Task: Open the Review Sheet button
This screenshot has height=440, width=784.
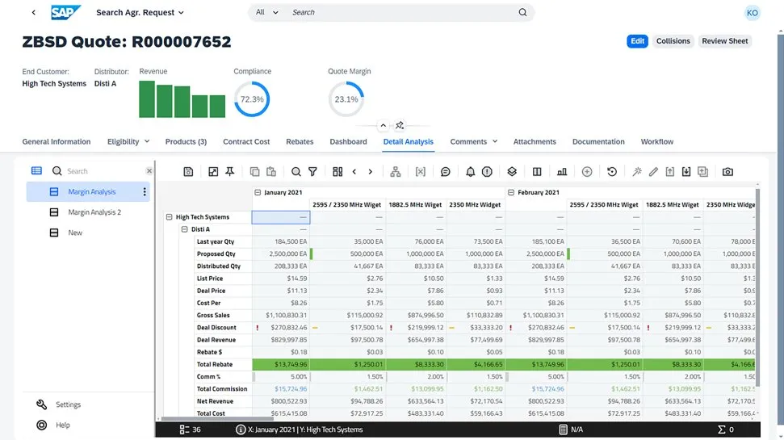Action: (x=724, y=41)
